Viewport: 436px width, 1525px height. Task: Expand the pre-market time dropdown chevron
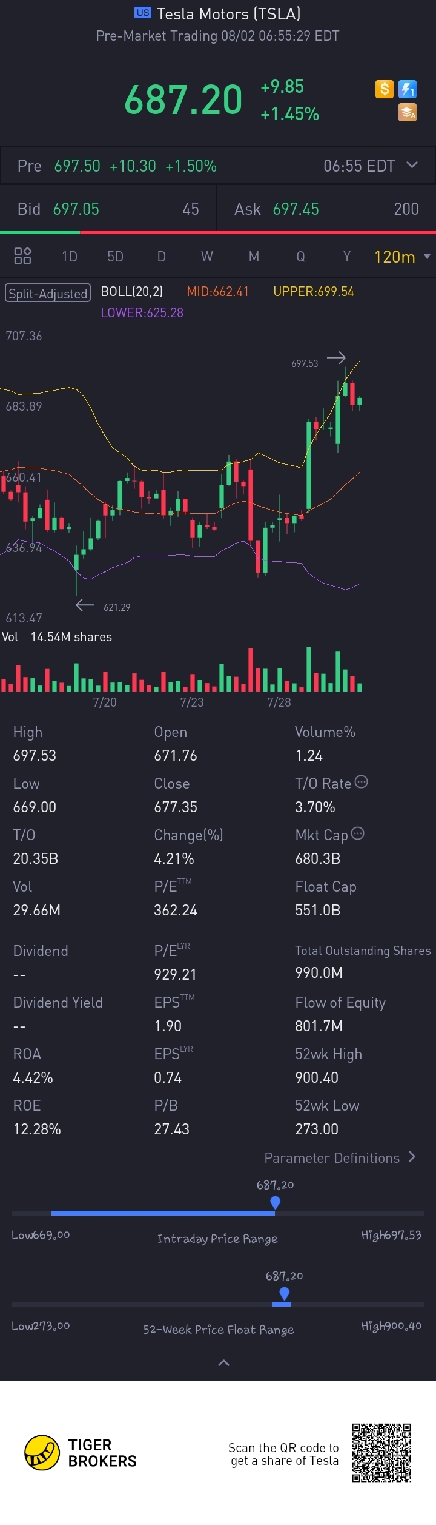412,165
